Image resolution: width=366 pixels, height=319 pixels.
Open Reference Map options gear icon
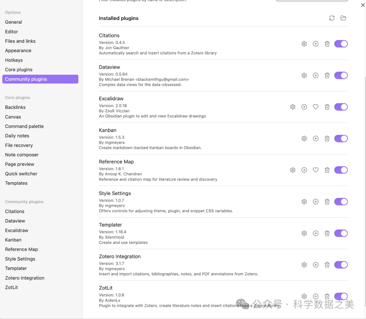[292, 170]
